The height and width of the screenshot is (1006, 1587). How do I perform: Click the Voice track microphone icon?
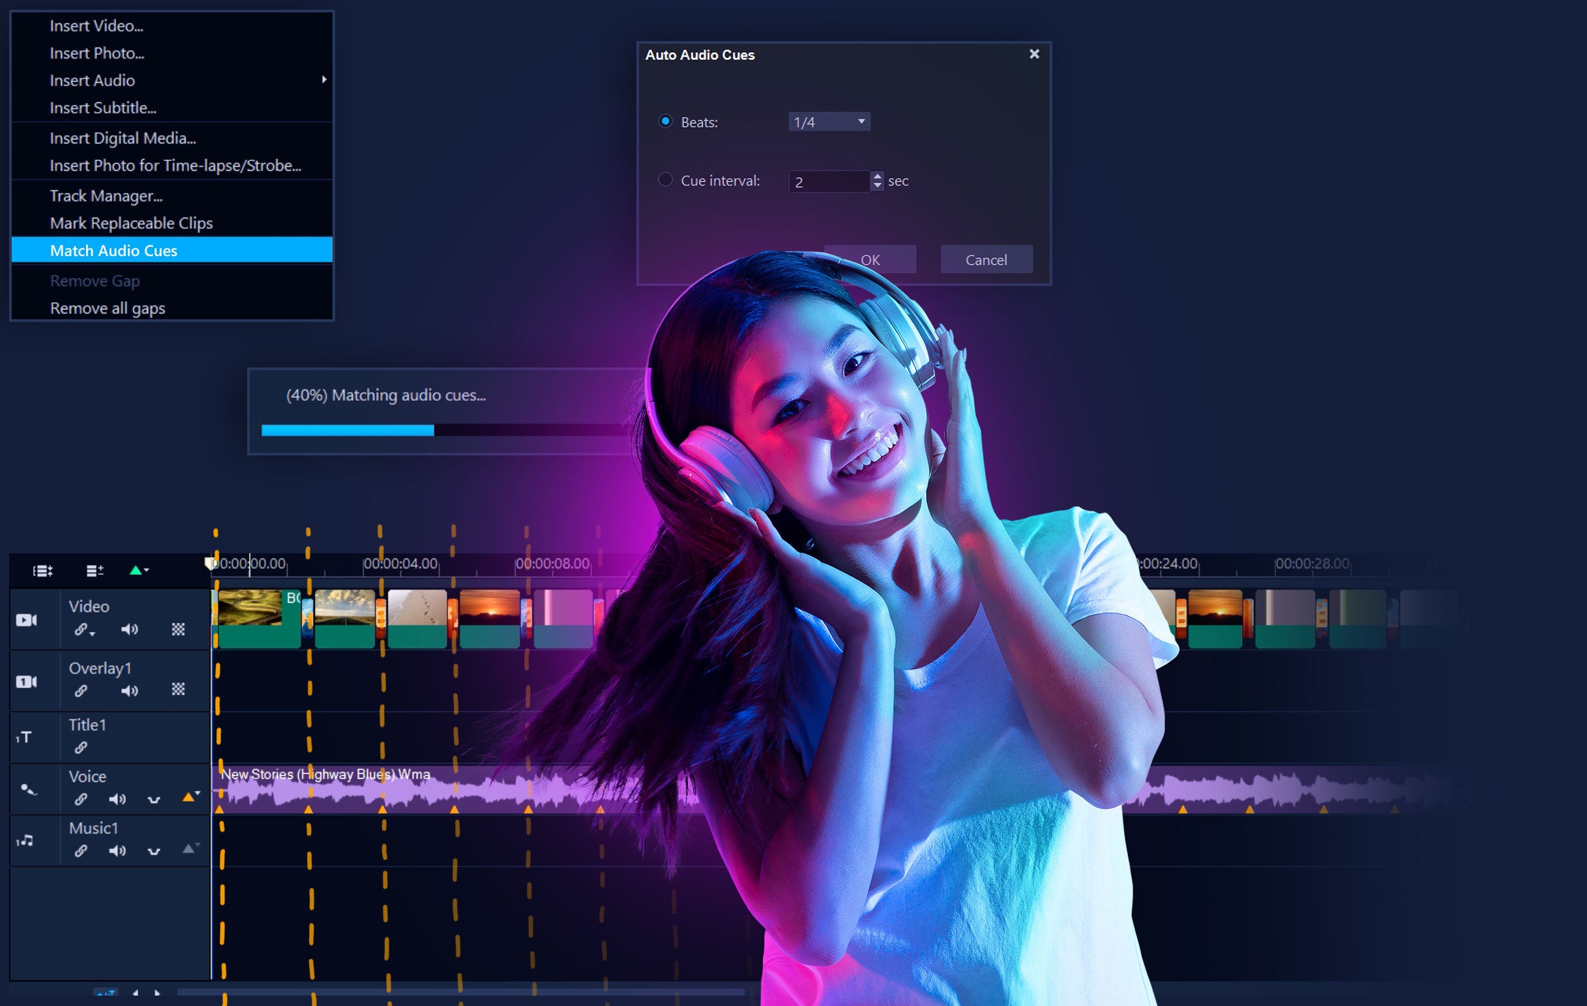pyautogui.click(x=27, y=789)
